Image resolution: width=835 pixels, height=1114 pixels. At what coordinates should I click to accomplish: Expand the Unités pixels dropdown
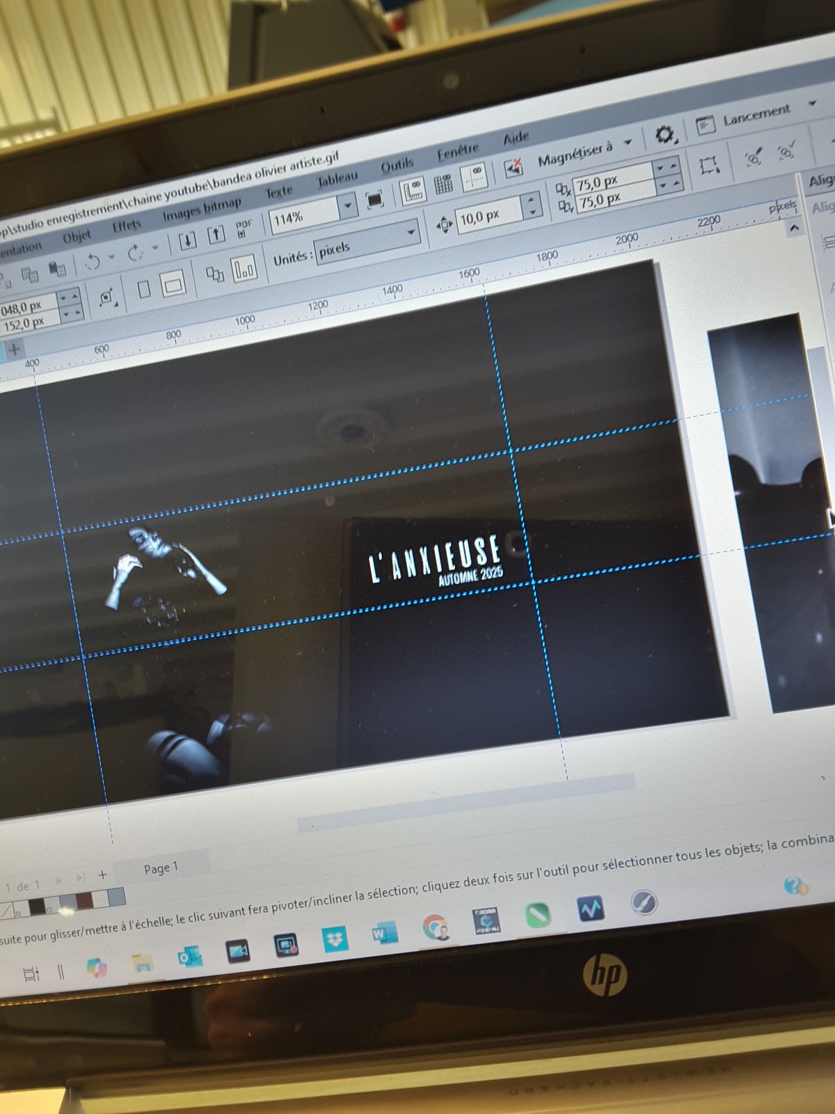point(411,233)
